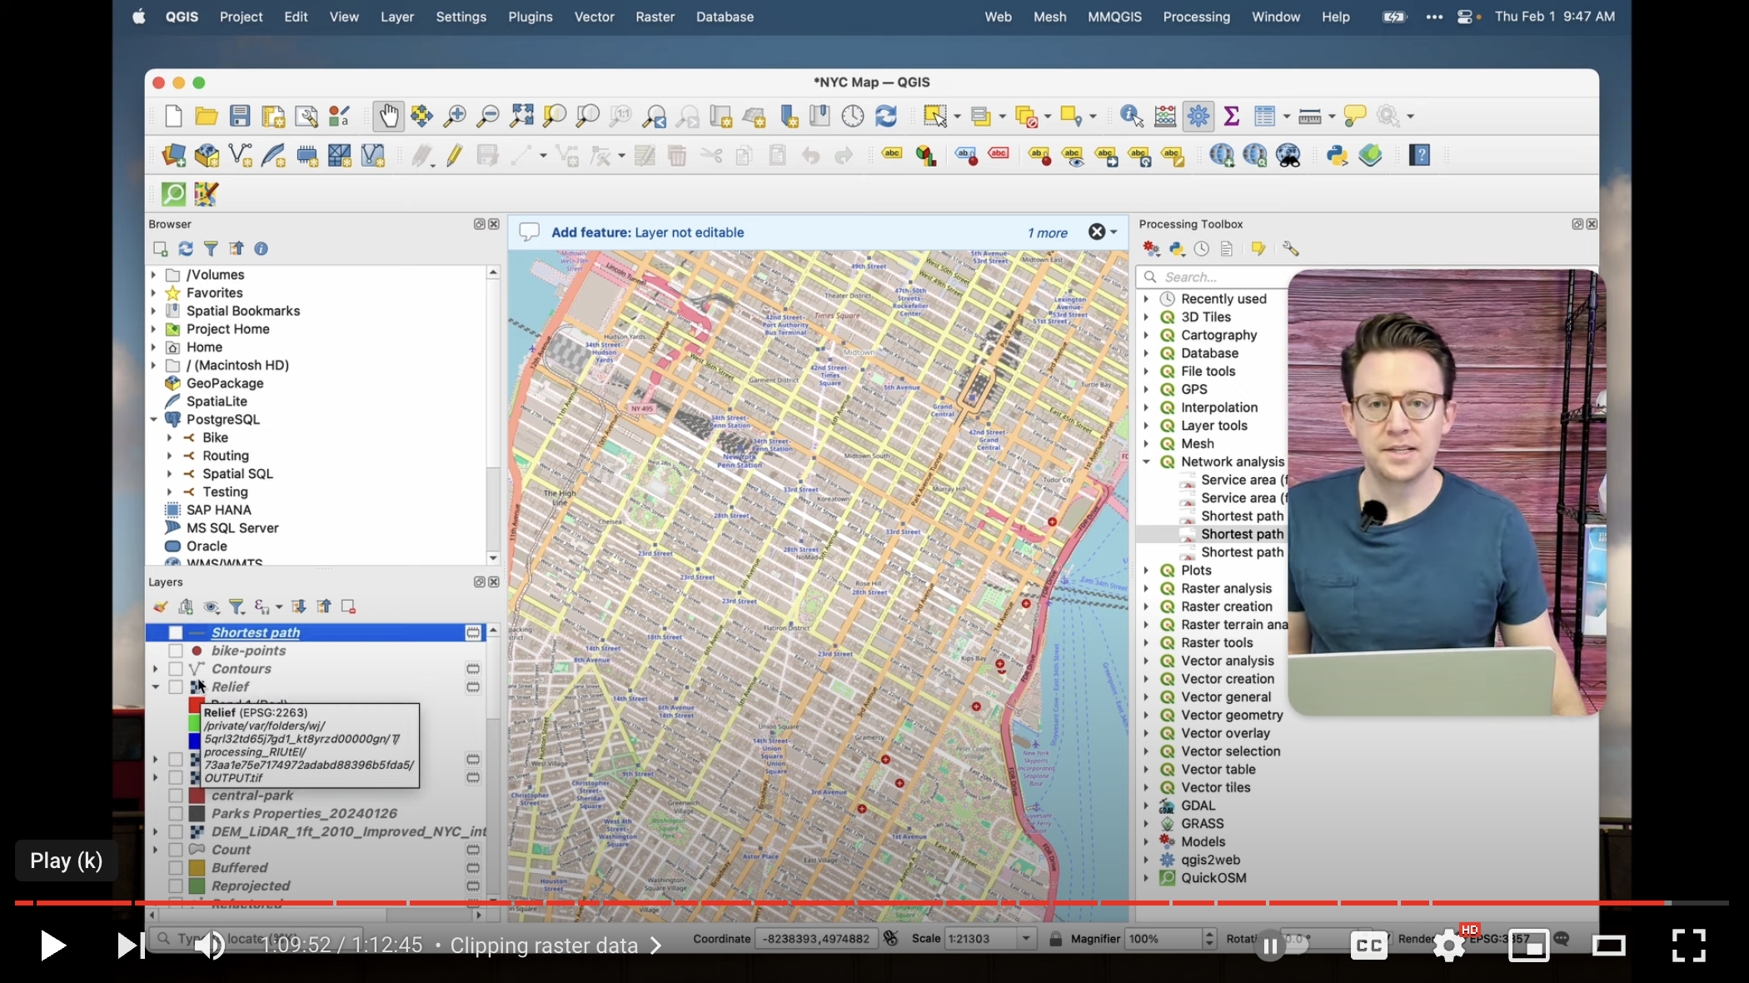The image size is (1749, 983).
Task: Toggle the Processing Toolbox gear icon
Action: click(1198, 116)
